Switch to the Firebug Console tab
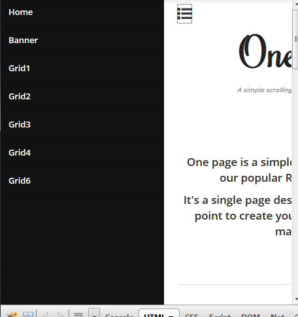 [119, 315]
